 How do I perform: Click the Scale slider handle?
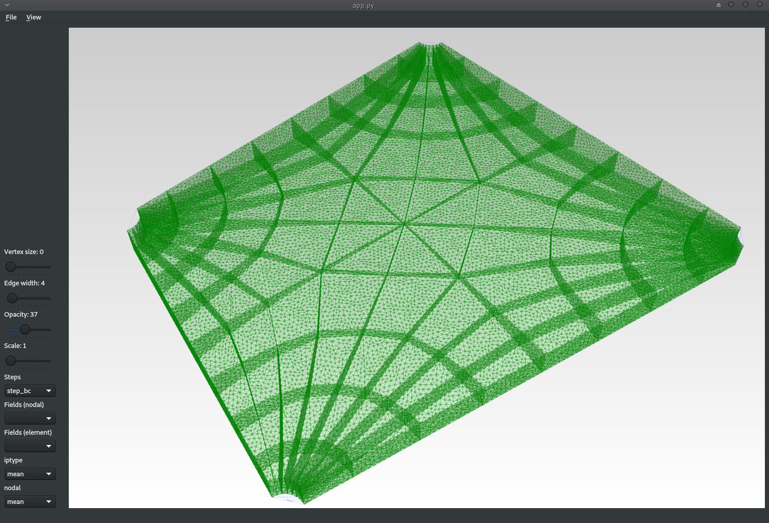[11, 361]
